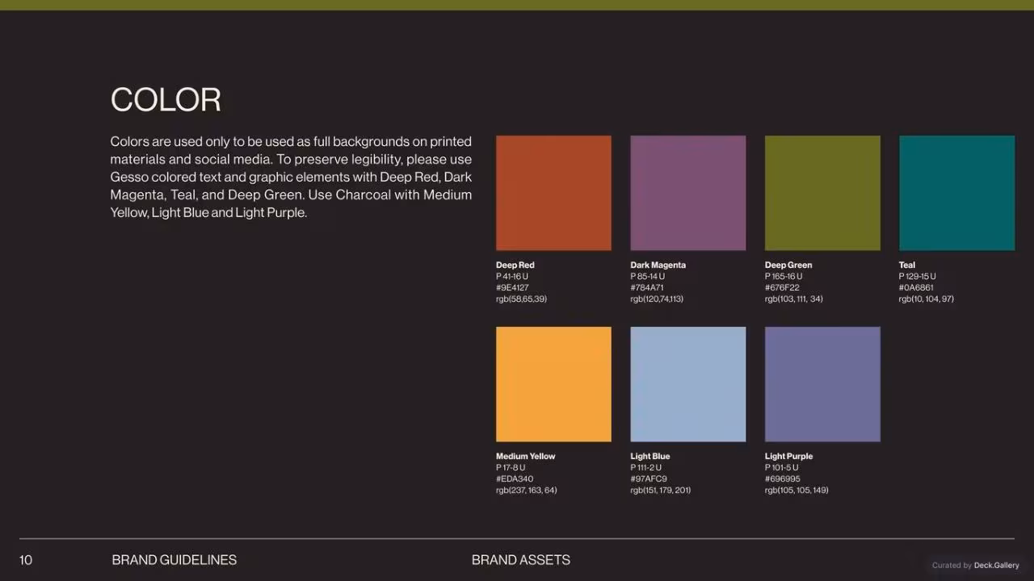Select hex code #9E4127
The width and height of the screenshot is (1034, 581).
point(512,287)
